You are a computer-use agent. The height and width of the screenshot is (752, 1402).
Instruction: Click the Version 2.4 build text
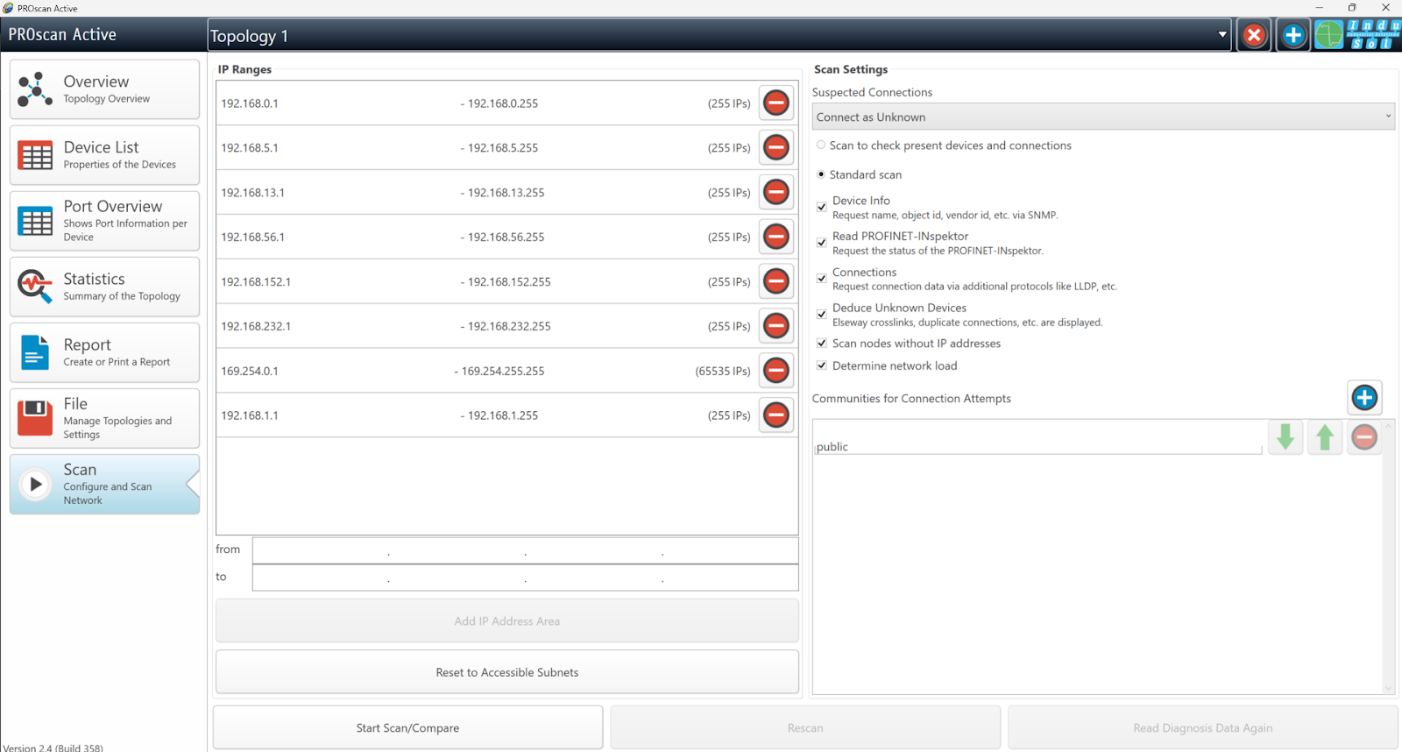[53, 748]
